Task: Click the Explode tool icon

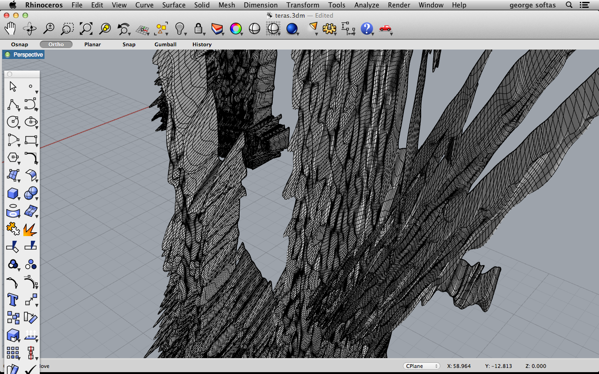Action: (x=31, y=229)
